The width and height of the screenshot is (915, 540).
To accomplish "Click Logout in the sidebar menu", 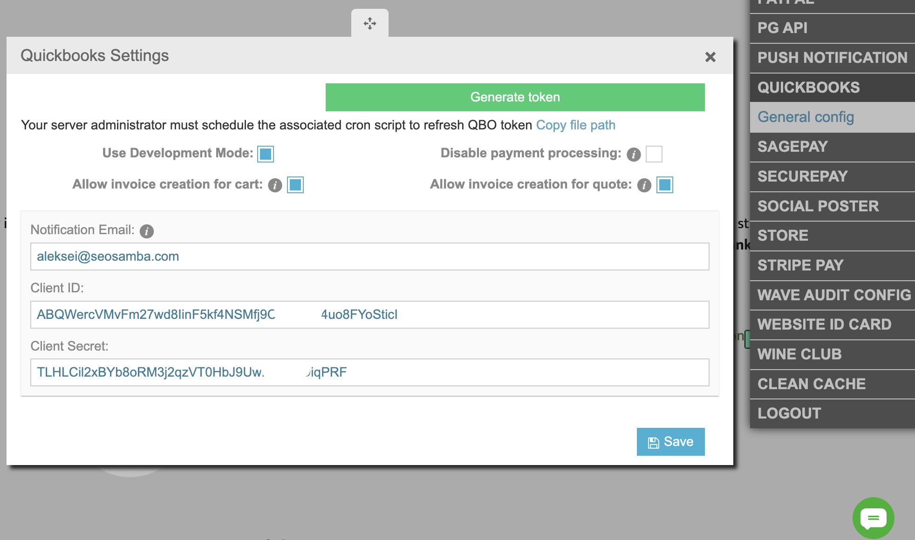I will point(833,413).
